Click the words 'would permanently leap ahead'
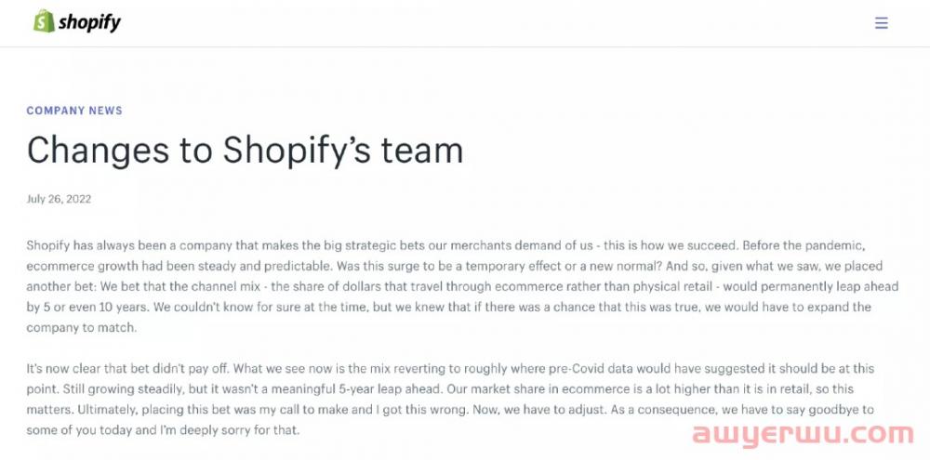 pos(811,287)
